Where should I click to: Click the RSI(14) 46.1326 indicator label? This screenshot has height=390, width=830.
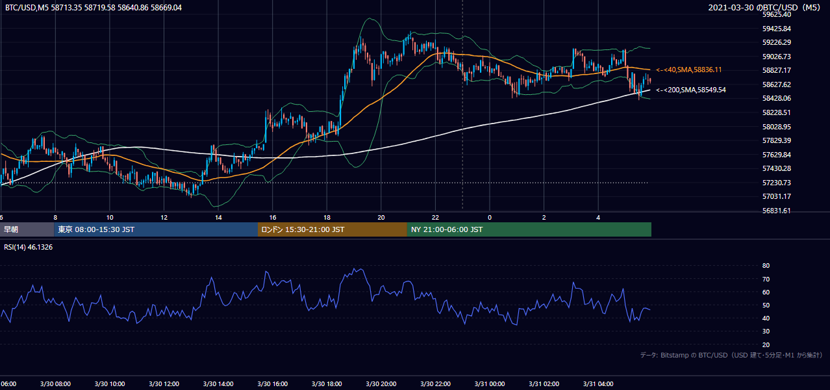coord(29,247)
